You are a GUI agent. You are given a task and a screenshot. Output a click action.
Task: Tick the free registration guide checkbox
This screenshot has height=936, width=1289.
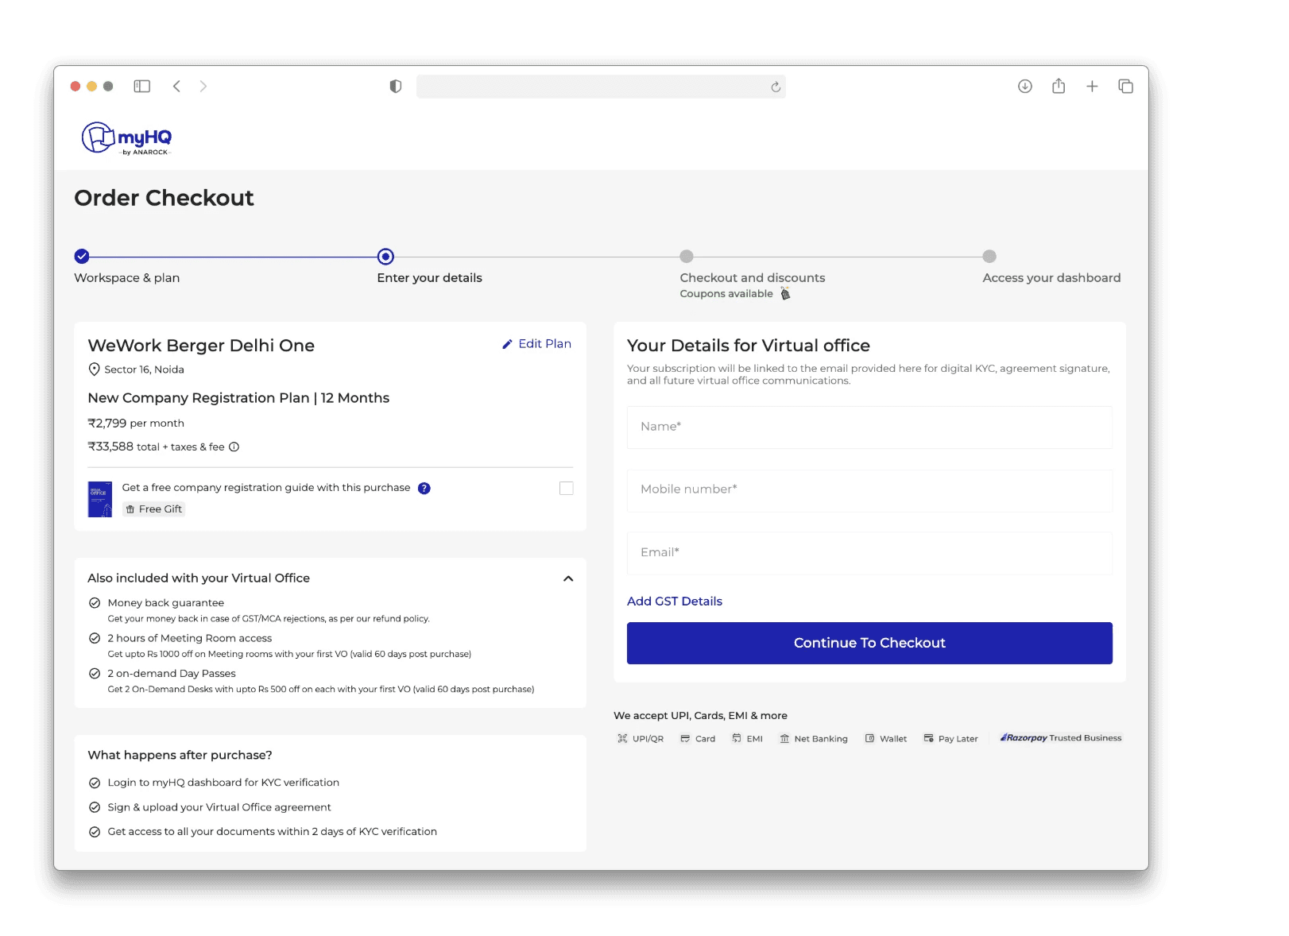point(567,488)
